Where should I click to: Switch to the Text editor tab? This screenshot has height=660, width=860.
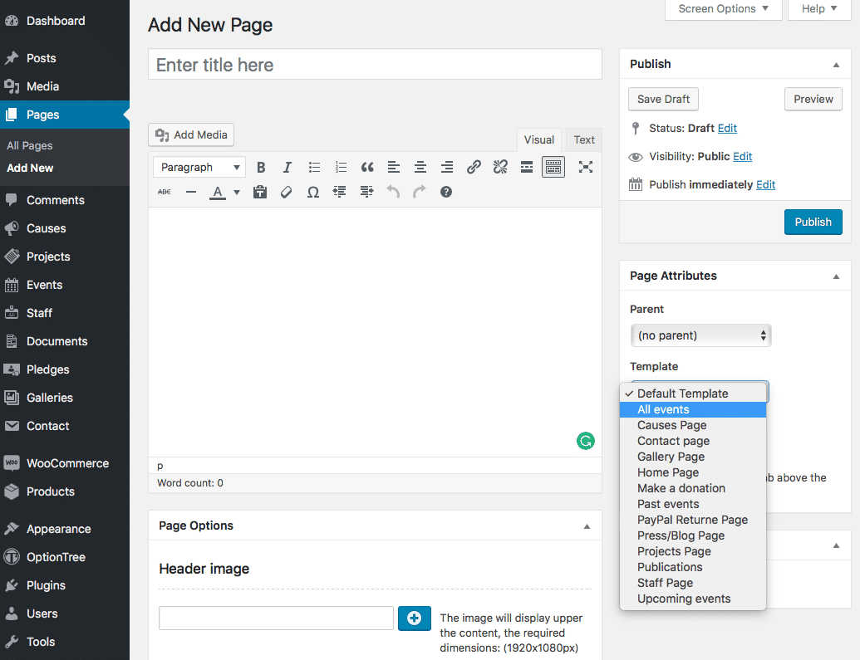coord(584,139)
